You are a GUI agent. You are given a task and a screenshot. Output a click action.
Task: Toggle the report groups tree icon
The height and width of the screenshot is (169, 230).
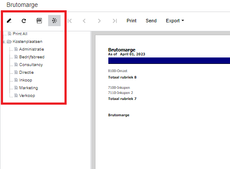55,21
